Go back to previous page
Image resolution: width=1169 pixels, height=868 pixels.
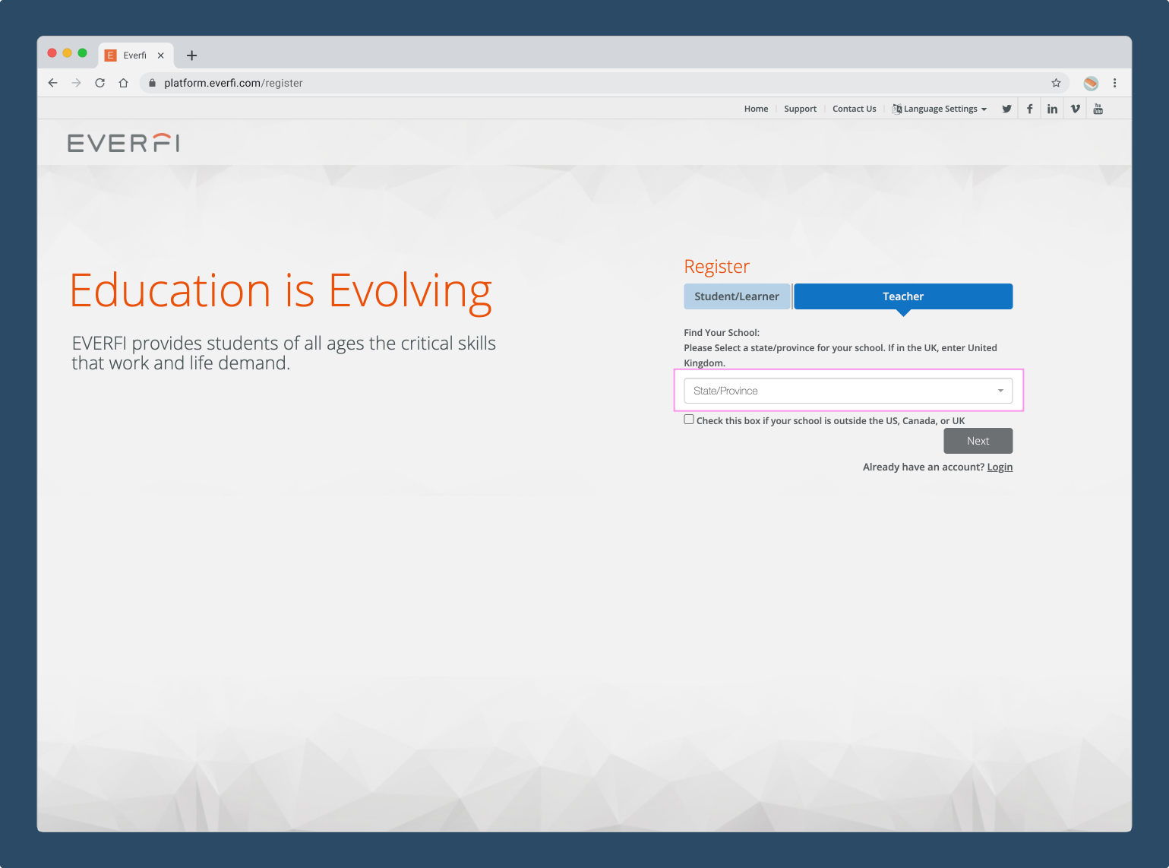click(x=52, y=83)
